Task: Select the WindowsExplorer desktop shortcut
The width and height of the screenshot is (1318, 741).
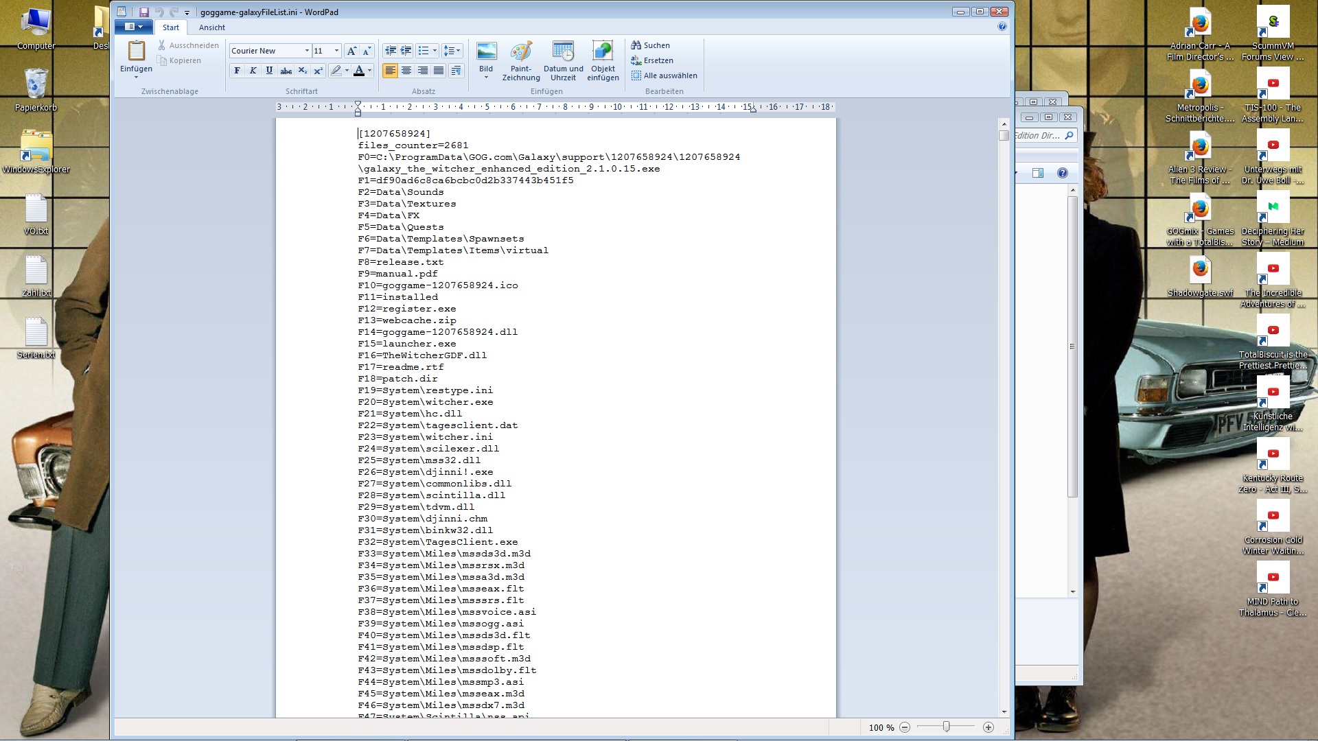Action: (36, 152)
